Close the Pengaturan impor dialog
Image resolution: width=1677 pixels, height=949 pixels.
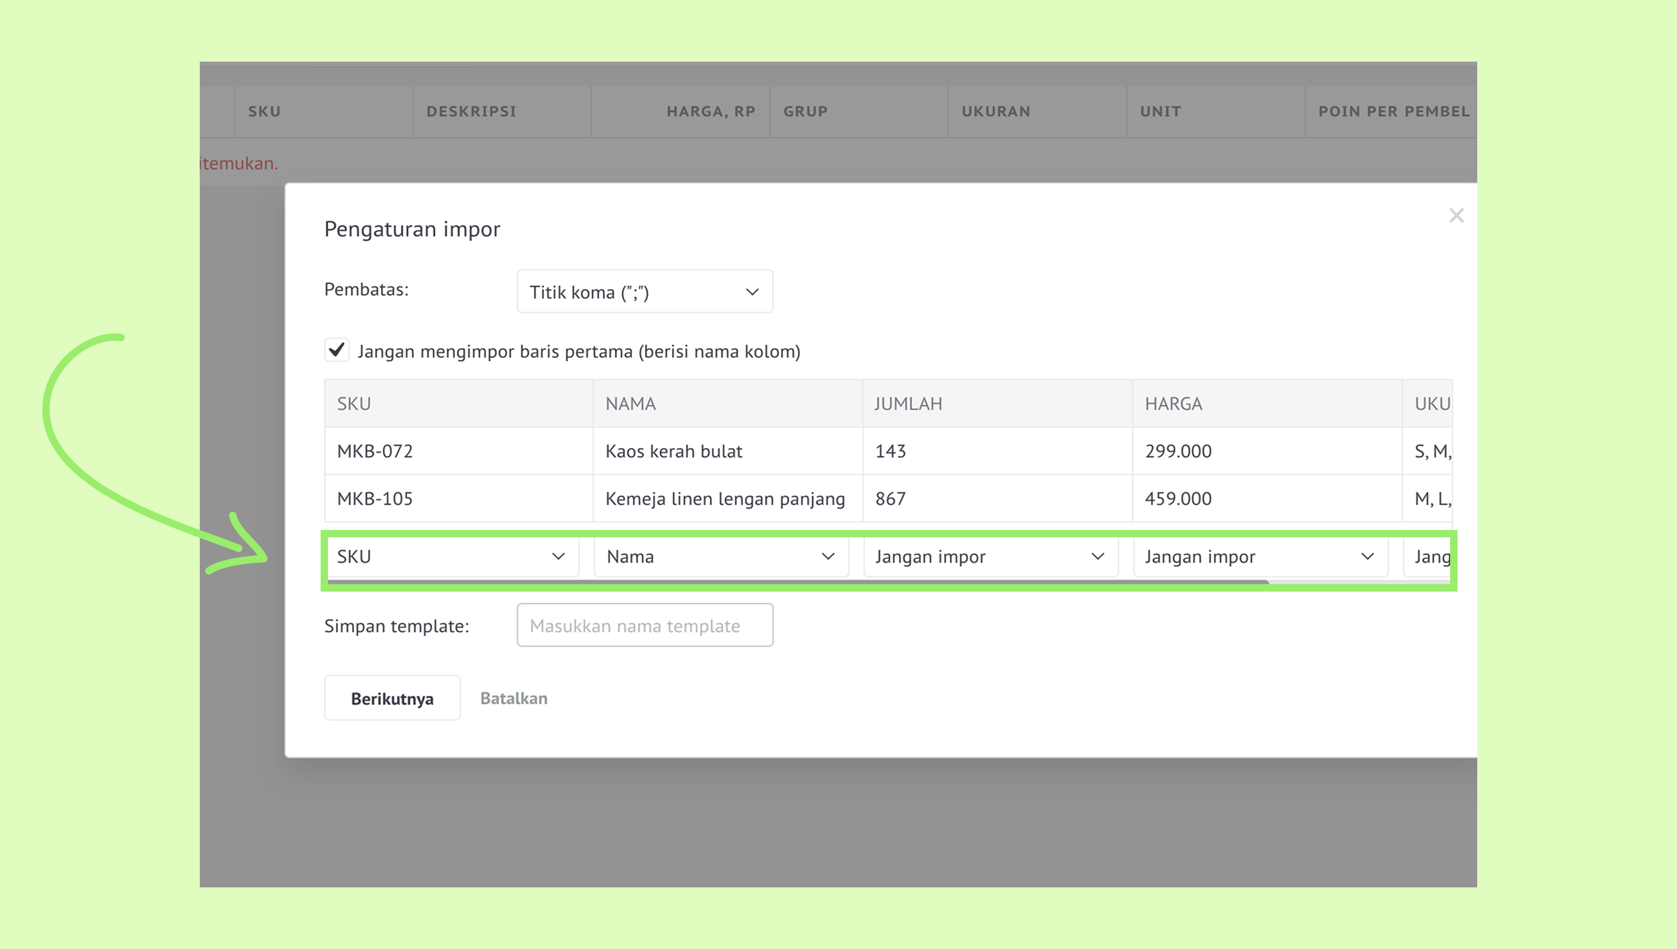1456,216
